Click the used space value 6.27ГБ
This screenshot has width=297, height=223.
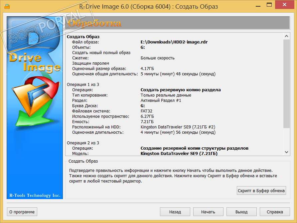pyautogui.click(x=147, y=116)
